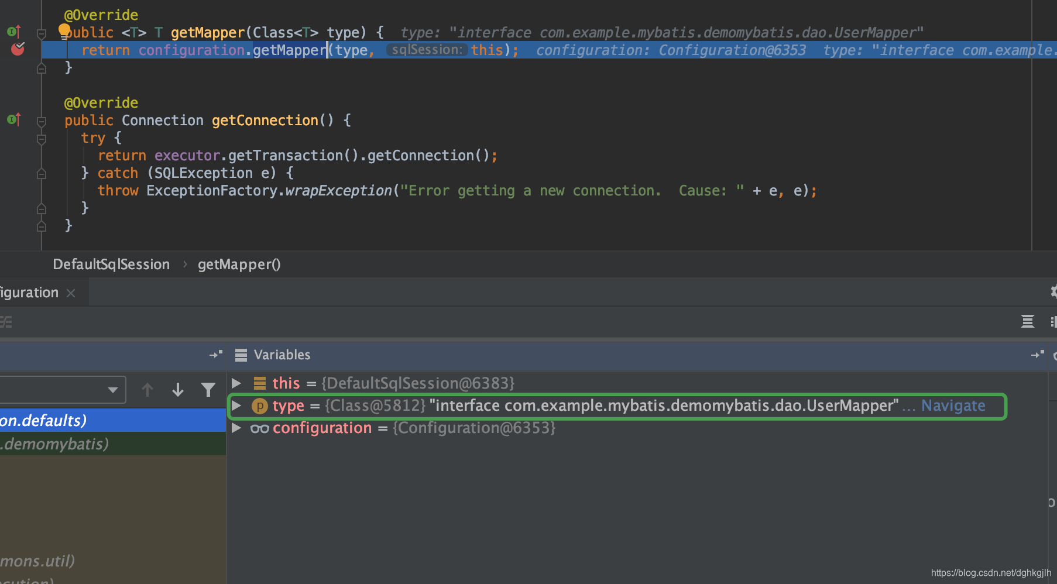Click the {DefaultSqlSession@6383} value
The height and width of the screenshot is (584, 1057).
point(418,383)
